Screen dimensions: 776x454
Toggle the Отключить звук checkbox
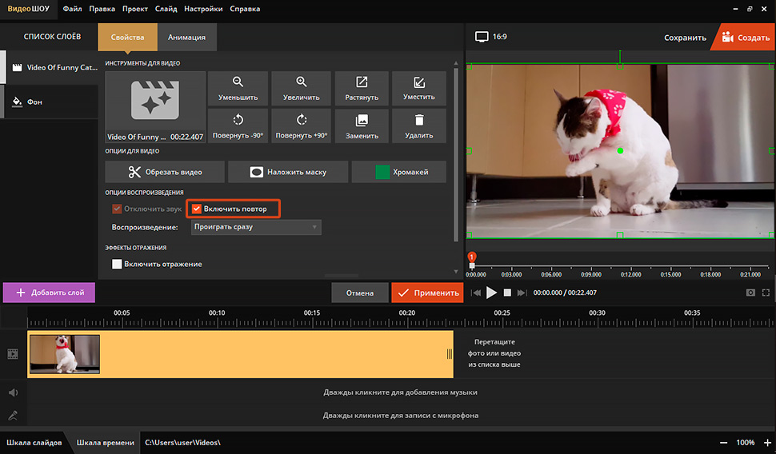pyautogui.click(x=118, y=209)
